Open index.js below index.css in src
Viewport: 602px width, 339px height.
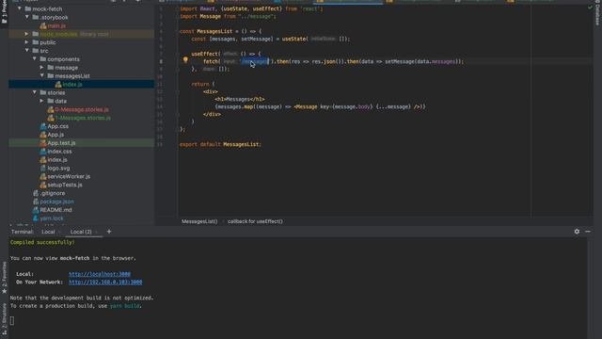pyautogui.click(x=57, y=160)
